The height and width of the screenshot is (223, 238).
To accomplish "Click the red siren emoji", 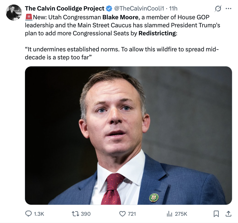I will pyautogui.click(x=28, y=18).
